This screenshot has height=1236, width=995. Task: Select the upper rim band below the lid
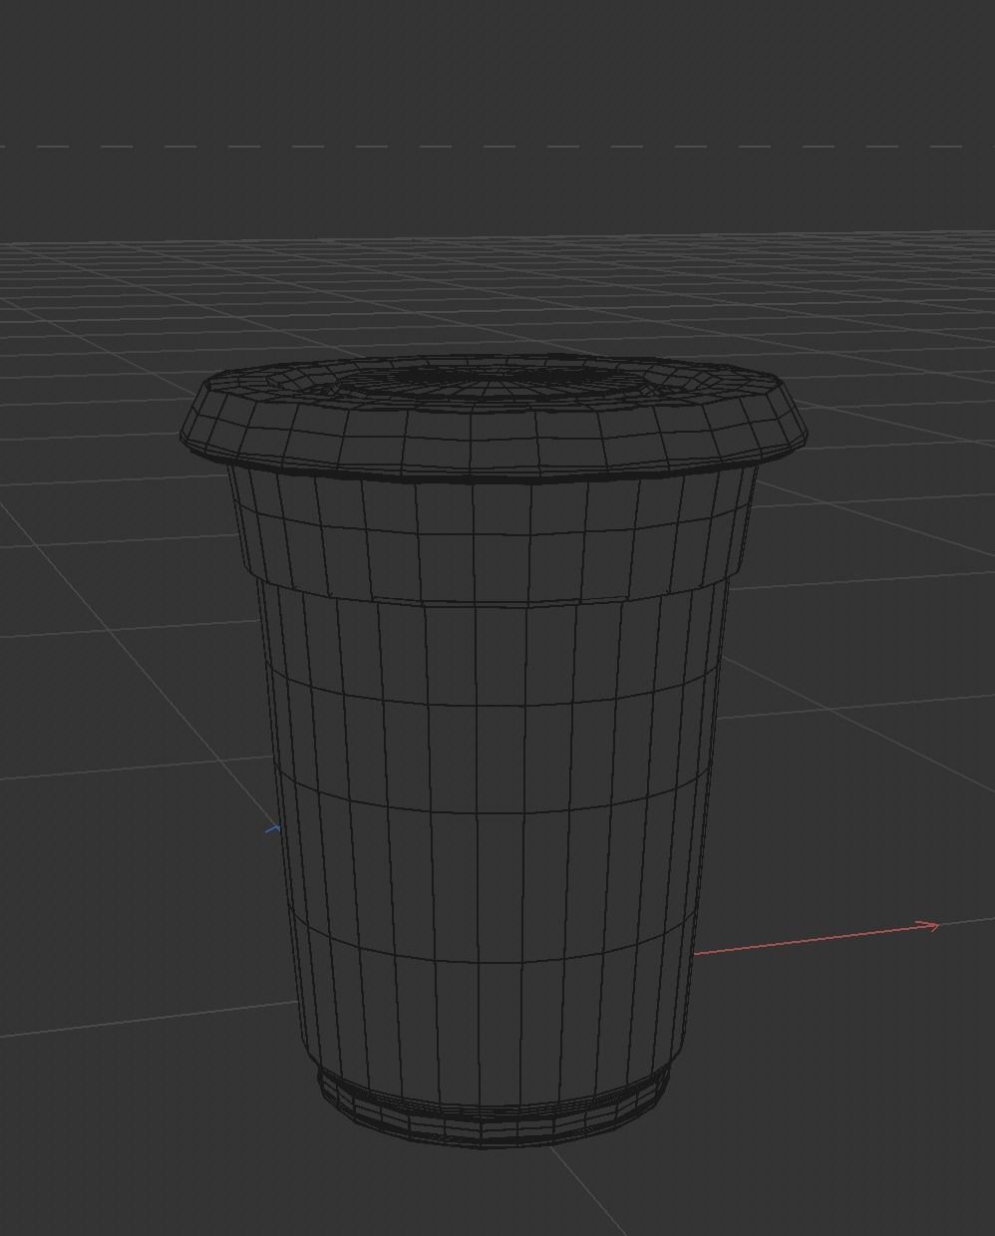493,538
